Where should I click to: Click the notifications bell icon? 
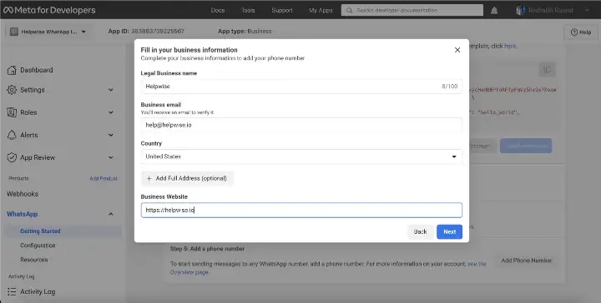pos(494,11)
